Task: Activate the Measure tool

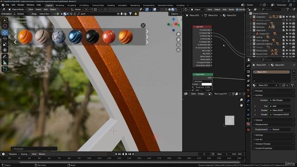Action: 5,62
